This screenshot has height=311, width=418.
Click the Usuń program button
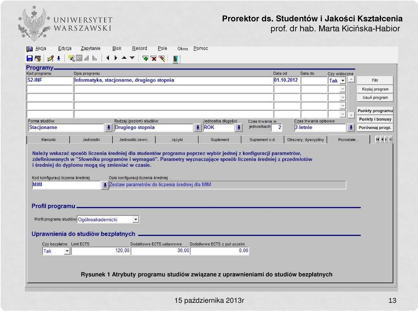pos(375,98)
